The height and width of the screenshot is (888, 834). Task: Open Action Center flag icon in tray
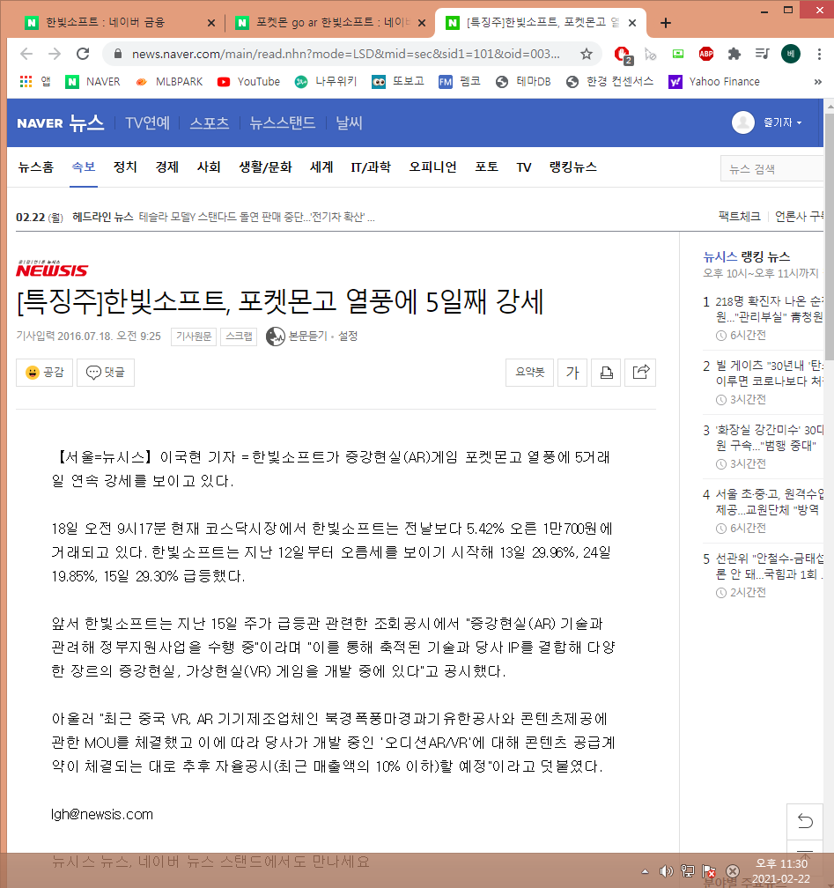click(x=709, y=871)
